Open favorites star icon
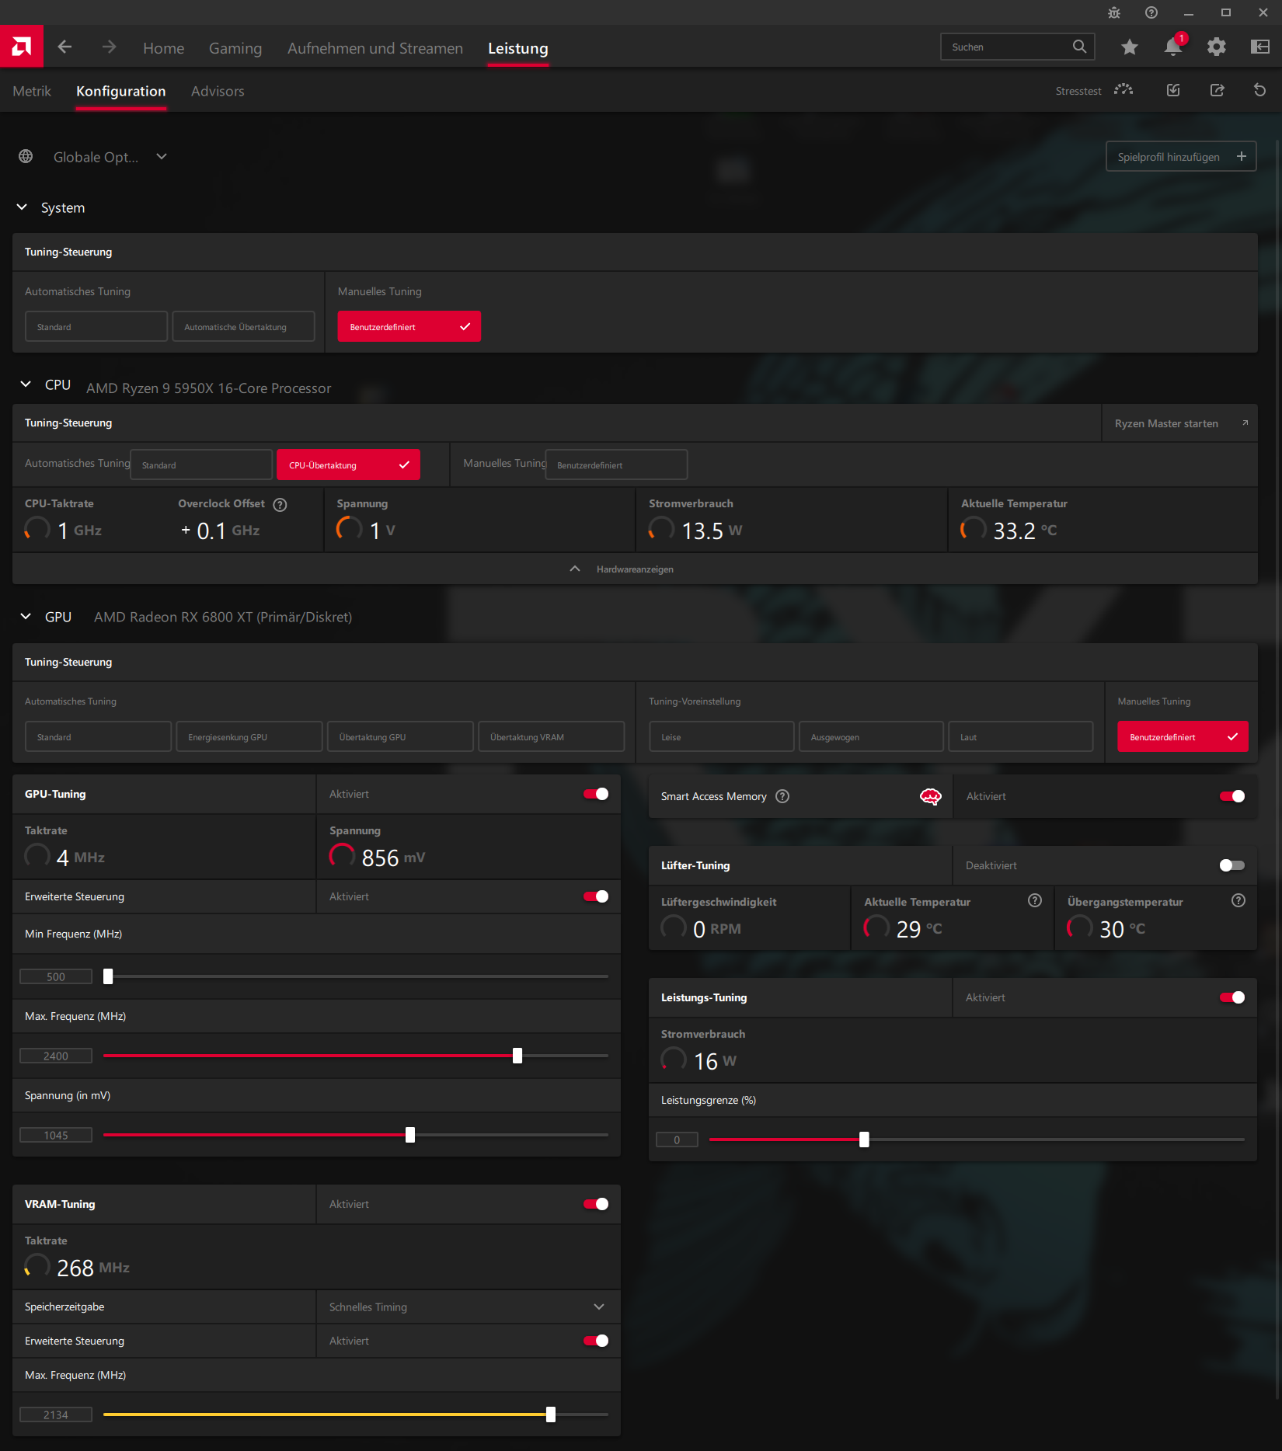Image resolution: width=1282 pixels, height=1451 pixels. pos(1130,47)
